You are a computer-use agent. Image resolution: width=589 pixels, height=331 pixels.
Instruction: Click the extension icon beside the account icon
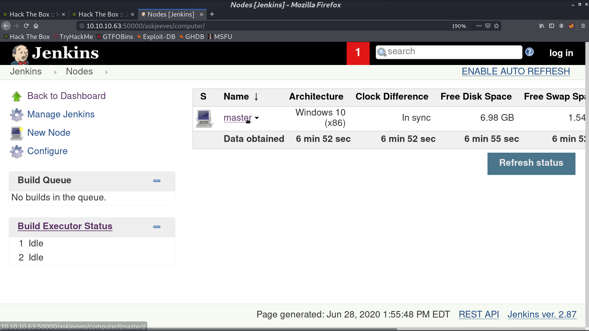[x=571, y=26]
